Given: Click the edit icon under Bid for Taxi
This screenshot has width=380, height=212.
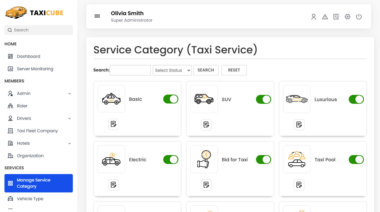Looking at the screenshot, I should pyautogui.click(x=206, y=185).
